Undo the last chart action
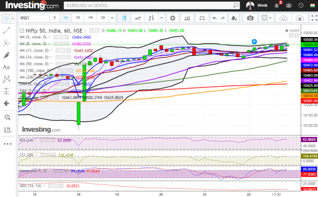This screenshot has width=318, height=197. coord(214,18)
